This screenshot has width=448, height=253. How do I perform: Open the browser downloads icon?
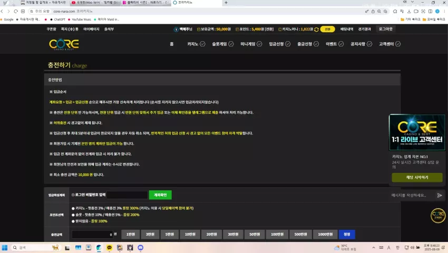(409, 11)
